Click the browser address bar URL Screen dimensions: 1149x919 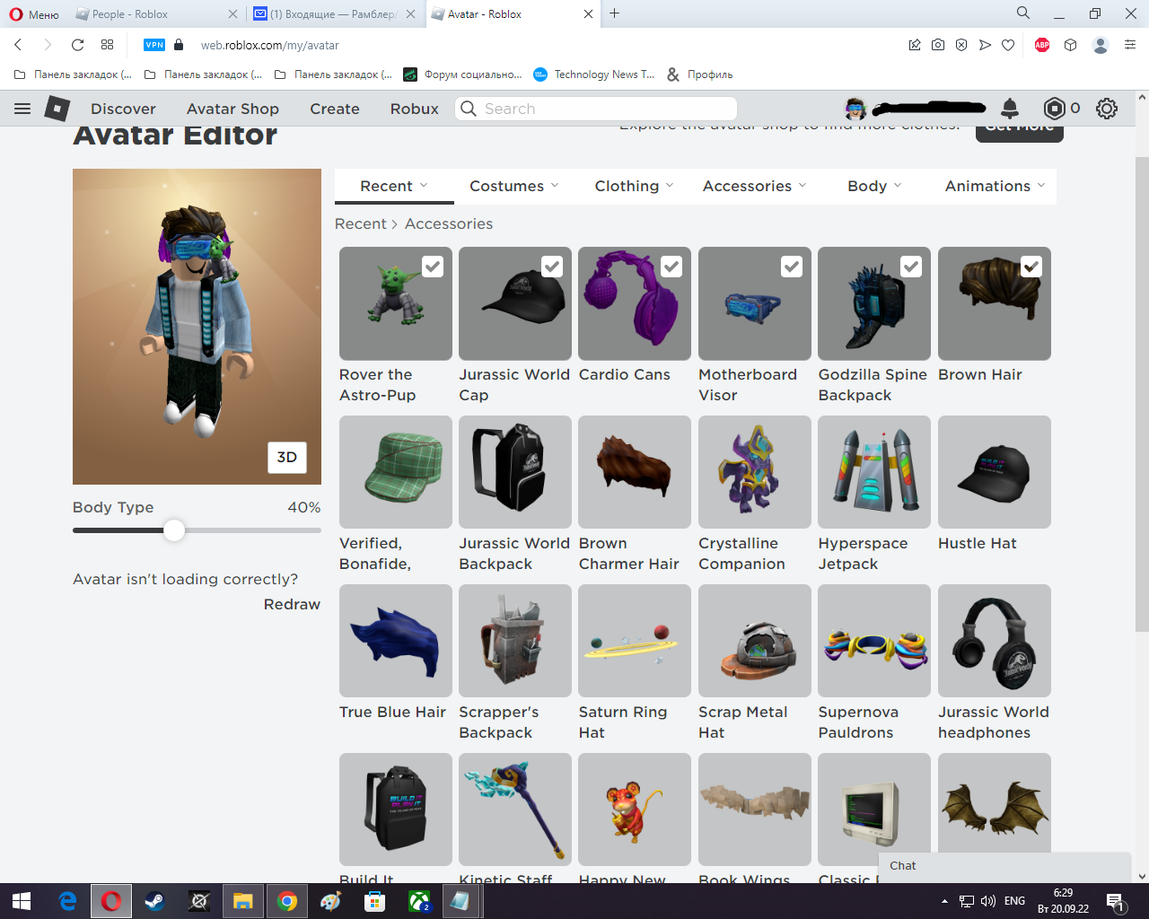coord(269,45)
